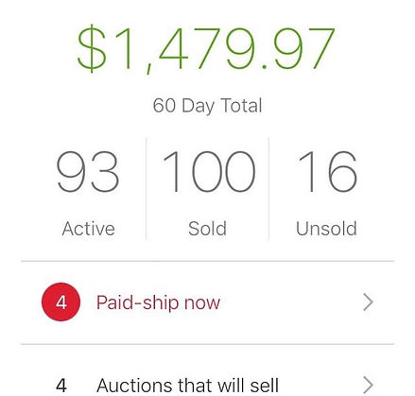Tap the Paid-ship now red text
The height and width of the screenshot is (396, 415).
(x=158, y=302)
